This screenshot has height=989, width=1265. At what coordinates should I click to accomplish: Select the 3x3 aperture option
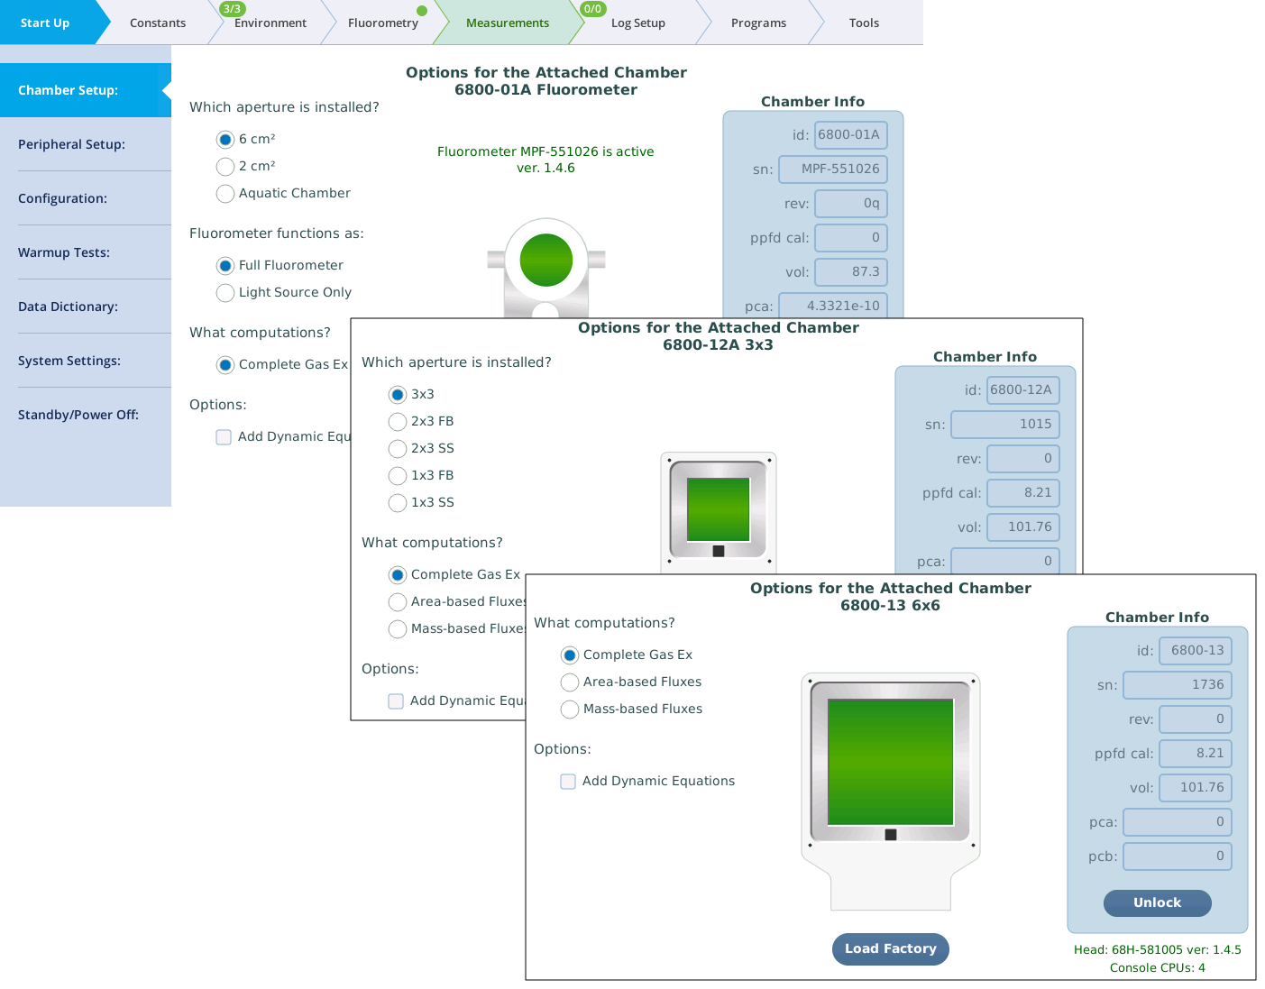(x=398, y=395)
